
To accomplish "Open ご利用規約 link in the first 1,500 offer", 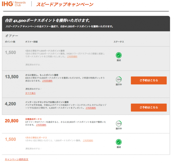I will (x=72, y=57).
